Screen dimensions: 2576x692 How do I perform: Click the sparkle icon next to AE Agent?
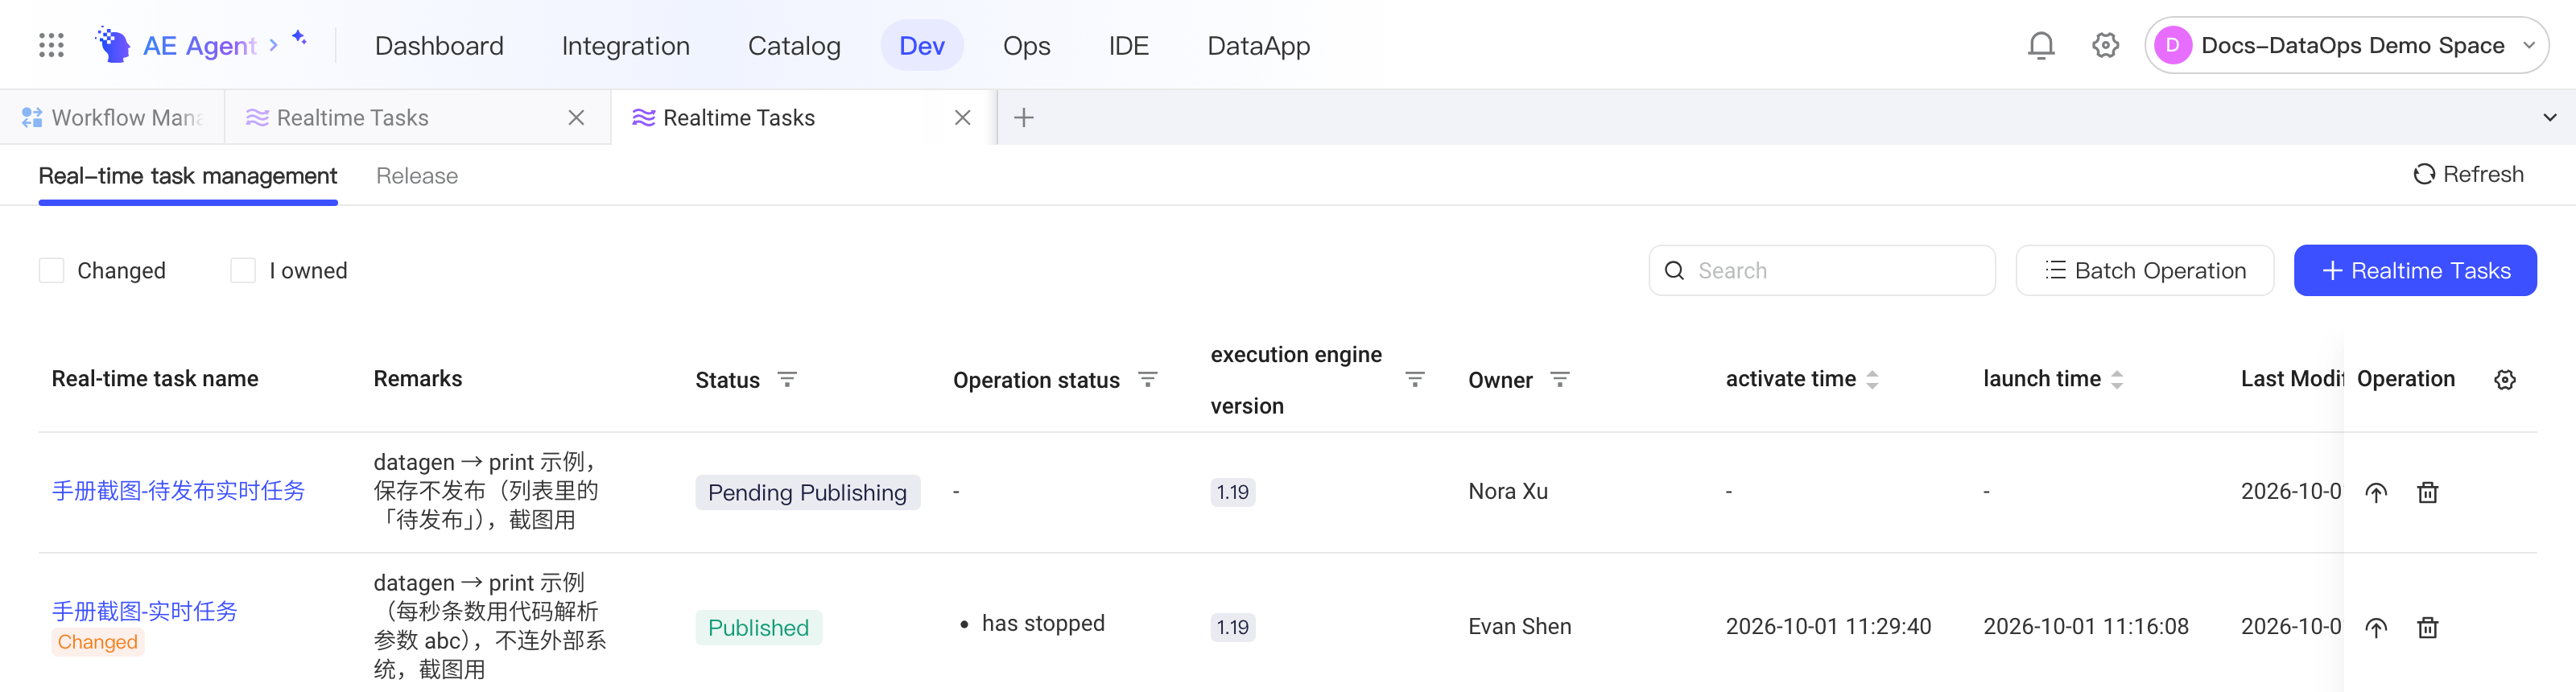coord(299,37)
